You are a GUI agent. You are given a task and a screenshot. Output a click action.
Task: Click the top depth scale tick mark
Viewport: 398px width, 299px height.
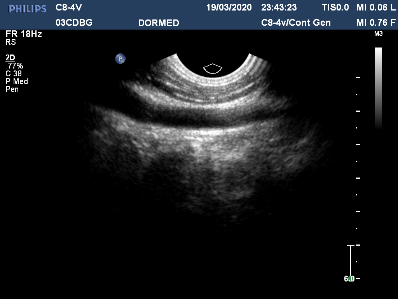click(x=358, y=78)
